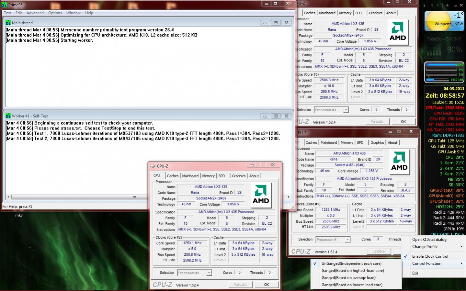Open Processor #1 dropdown in Core #0 CPU-Z
Viewport: 466px width, 291px height.
[x=346, y=110]
